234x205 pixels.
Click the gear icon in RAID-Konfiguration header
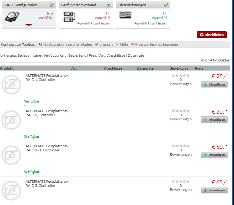[52, 5]
